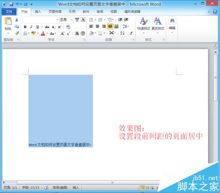Open the Editing group menu
Screen dimensions: 220x193
point(172,25)
